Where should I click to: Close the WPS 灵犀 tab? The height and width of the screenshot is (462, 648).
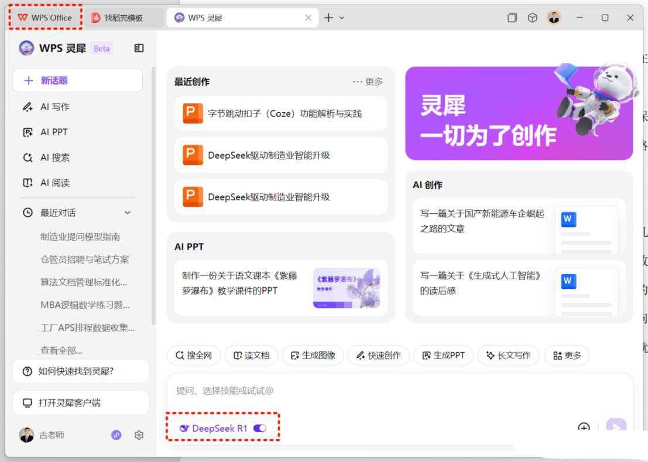(308, 18)
